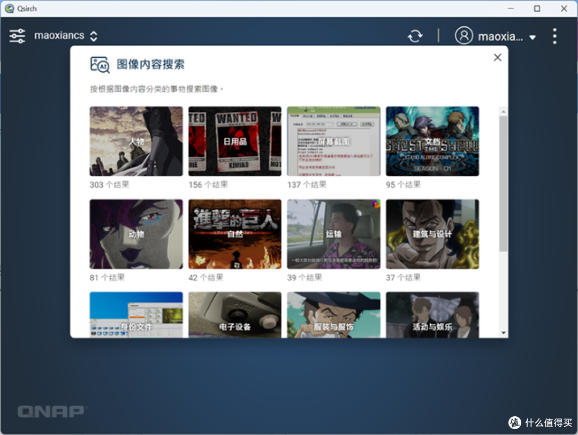
Task: Click the scrollbar up arrow in dialog
Action: click(503, 111)
